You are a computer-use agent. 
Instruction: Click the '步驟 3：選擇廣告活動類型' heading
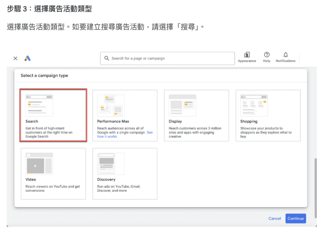[49, 9]
